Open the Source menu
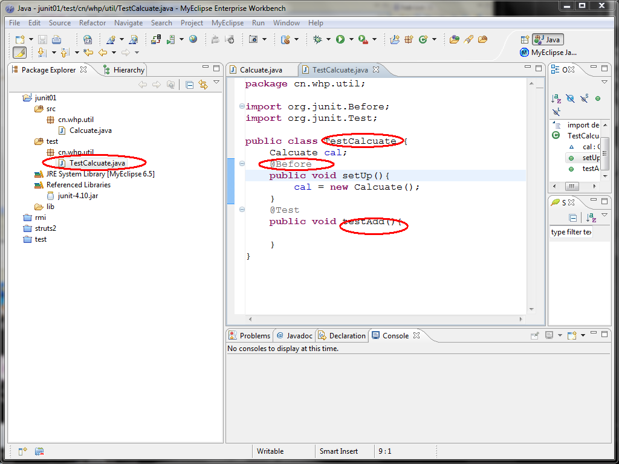Image resolution: width=619 pixels, height=464 pixels. [x=60, y=23]
